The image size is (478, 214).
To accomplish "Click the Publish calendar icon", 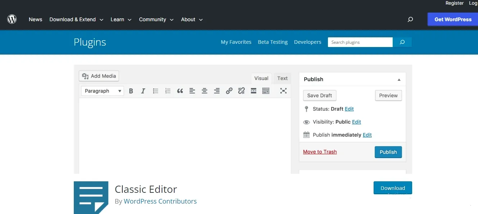I will (x=306, y=135).
